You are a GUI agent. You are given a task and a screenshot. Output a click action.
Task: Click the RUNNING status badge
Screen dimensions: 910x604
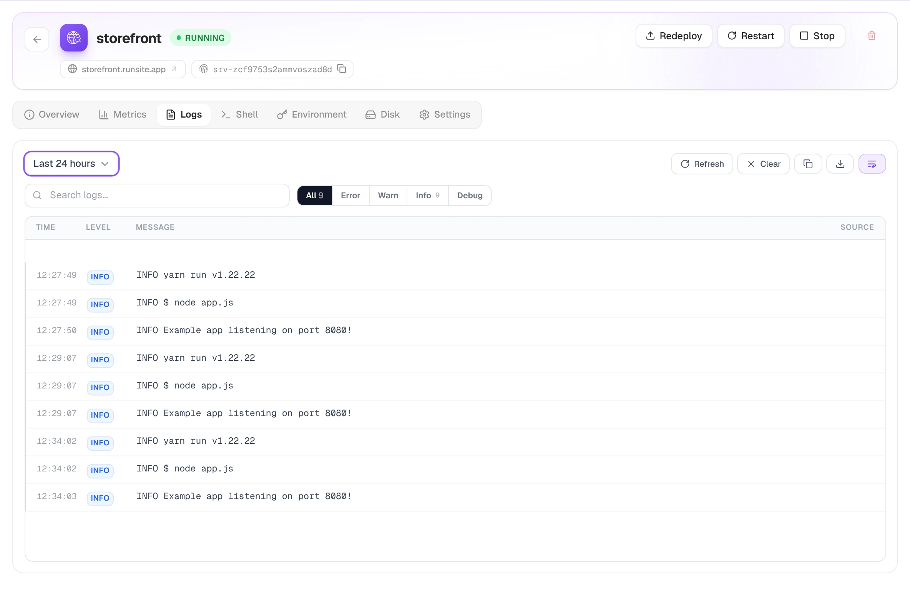200,38
